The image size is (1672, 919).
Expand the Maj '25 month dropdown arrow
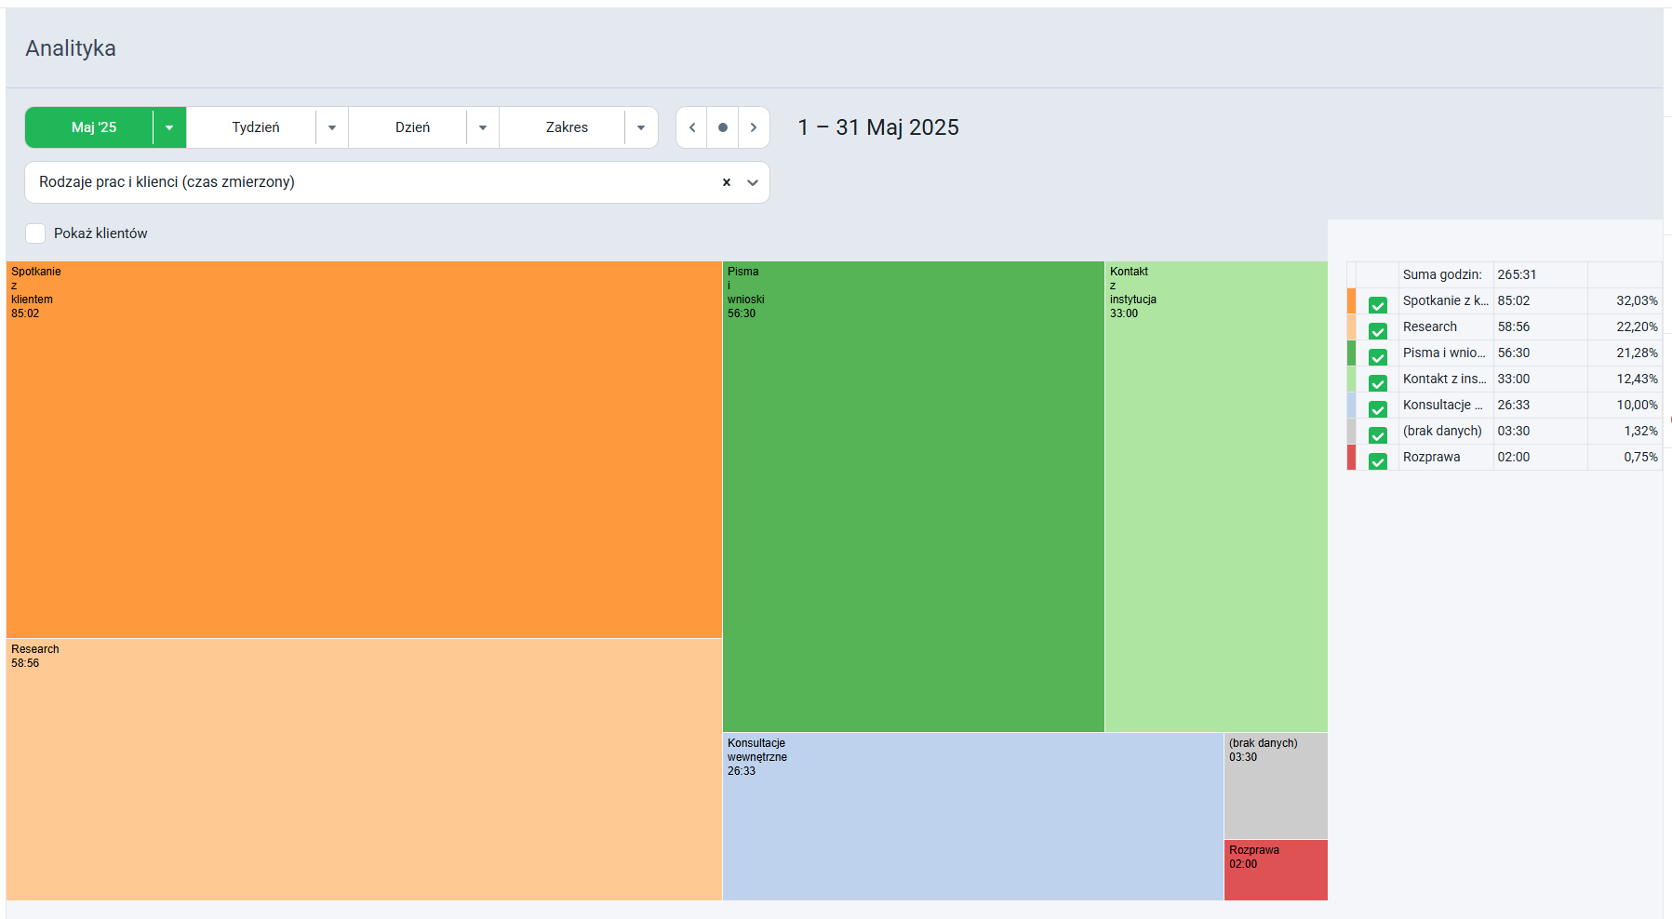169,127
